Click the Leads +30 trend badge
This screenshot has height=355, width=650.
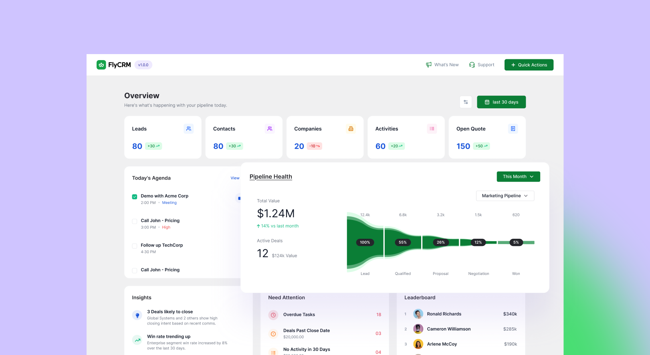click(153, 146)
